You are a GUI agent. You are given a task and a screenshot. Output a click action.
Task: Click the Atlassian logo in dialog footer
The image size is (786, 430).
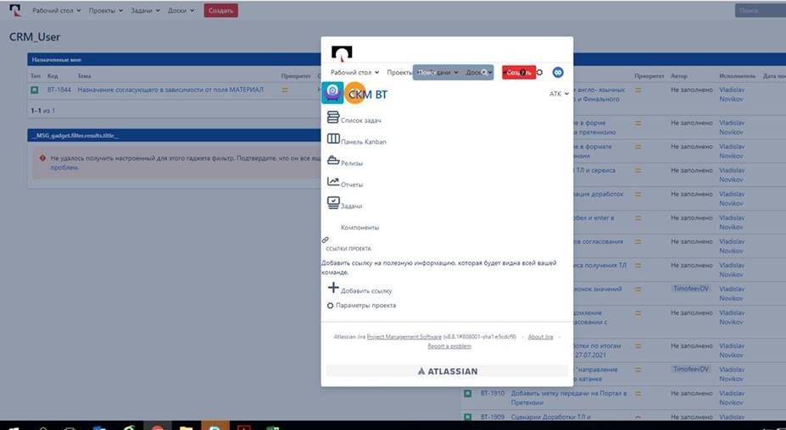(447, 371)
